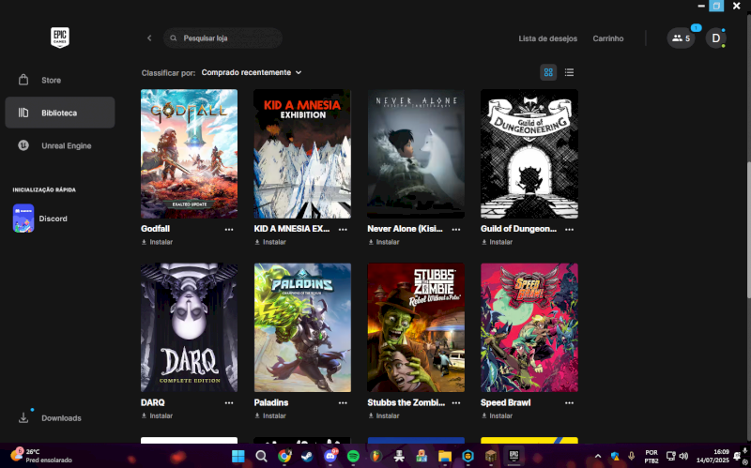Select Unreal Engine in the sidebar
The height and width of the screenshot is (468, 751).
click(66, 145)
